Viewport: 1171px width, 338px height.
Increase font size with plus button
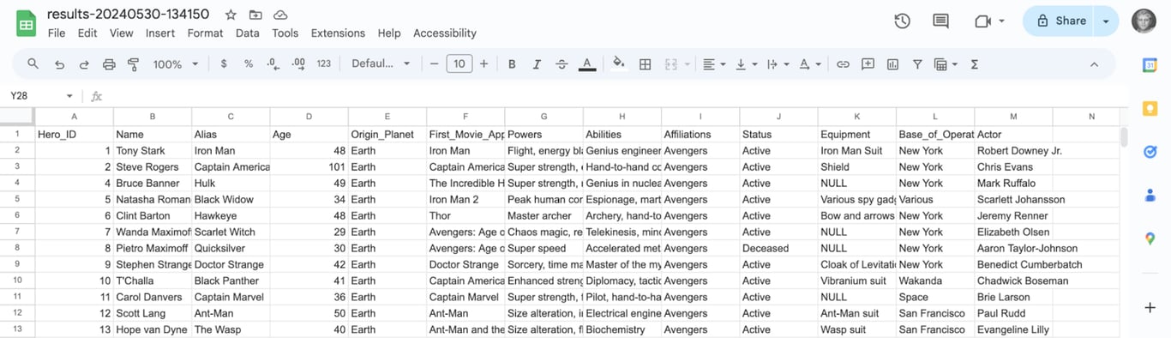(x=484, y=64)
